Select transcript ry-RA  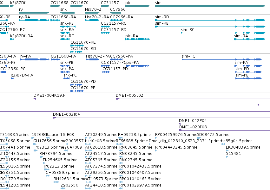pyautogui.click(x=34, y=20)
